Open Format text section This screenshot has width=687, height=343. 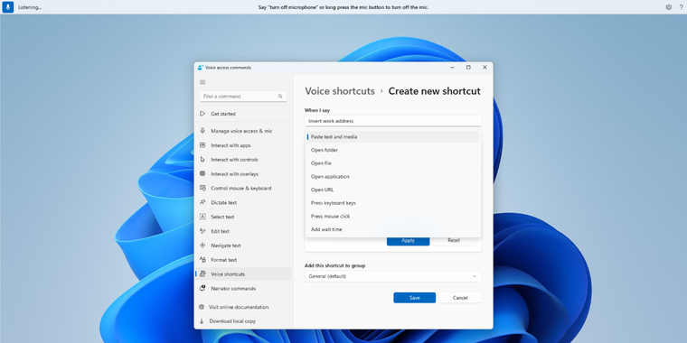click(x=243, y=260)
